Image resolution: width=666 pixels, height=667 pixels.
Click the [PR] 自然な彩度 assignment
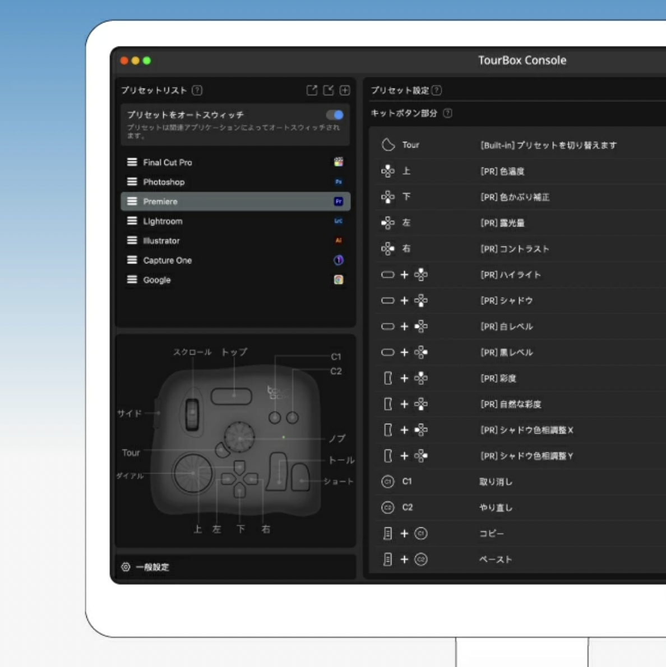[x=511, y=404]
